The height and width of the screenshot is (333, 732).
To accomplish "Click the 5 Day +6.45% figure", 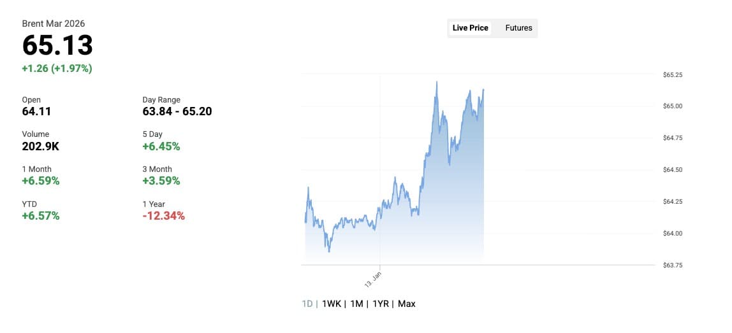I will pos(161,146).
